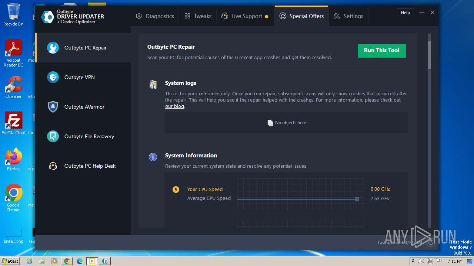Open the 'our blog' link
This screenshot has width=474, height=266.
coord(174,106)
